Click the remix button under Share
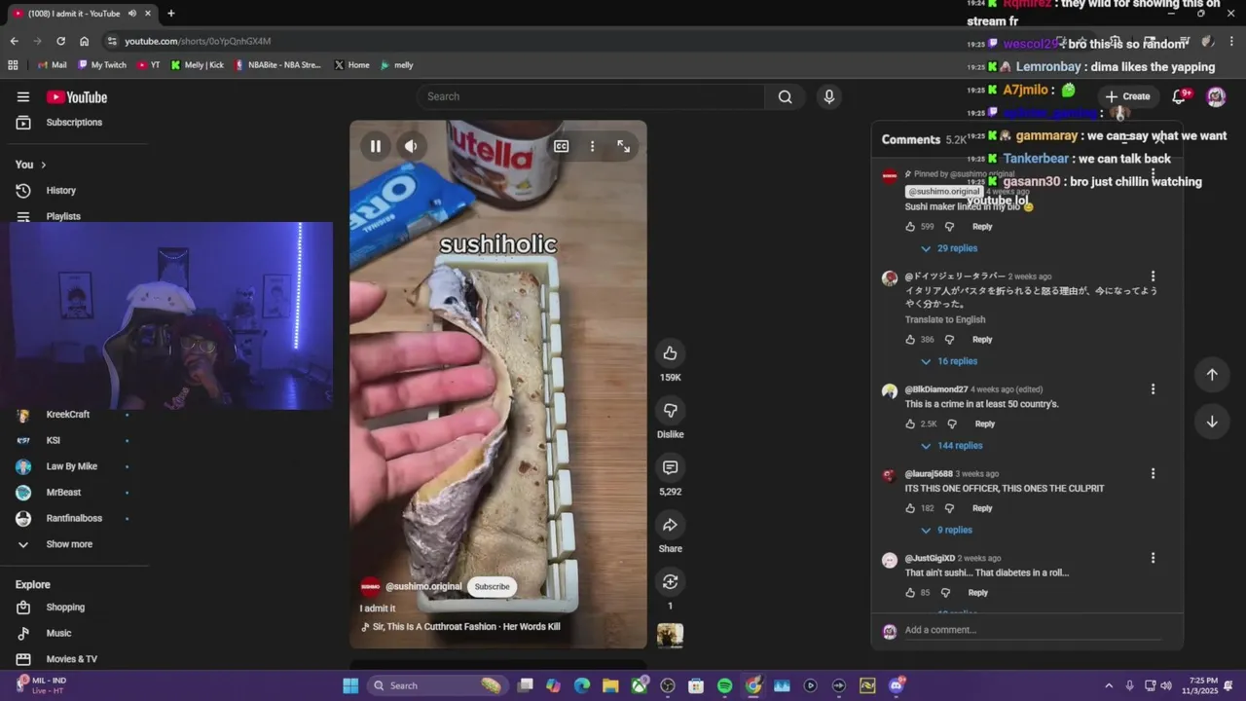1246x701 pixels. click(670, 581)
